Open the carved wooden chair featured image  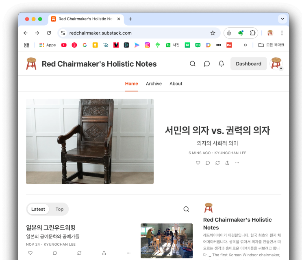tap(90, 141)
